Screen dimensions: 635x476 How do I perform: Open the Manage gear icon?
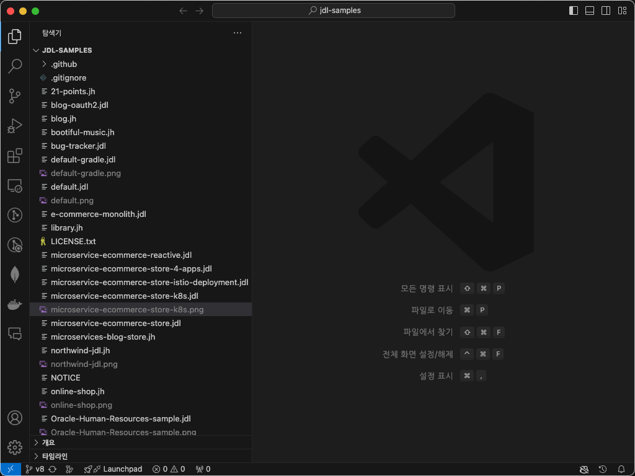pos(15,447)
